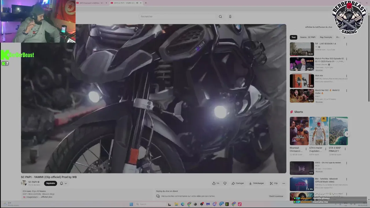Open Google Chrome from the taskbar

pyautogui.click(x=189, y=204)
